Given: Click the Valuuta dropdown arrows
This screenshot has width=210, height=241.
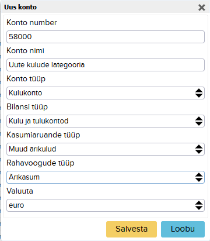Looking at the screenshot, I should [199, 205].
